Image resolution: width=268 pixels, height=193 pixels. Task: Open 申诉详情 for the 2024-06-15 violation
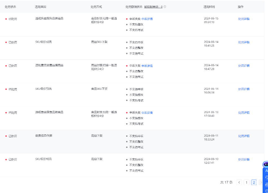click(147, 19)
